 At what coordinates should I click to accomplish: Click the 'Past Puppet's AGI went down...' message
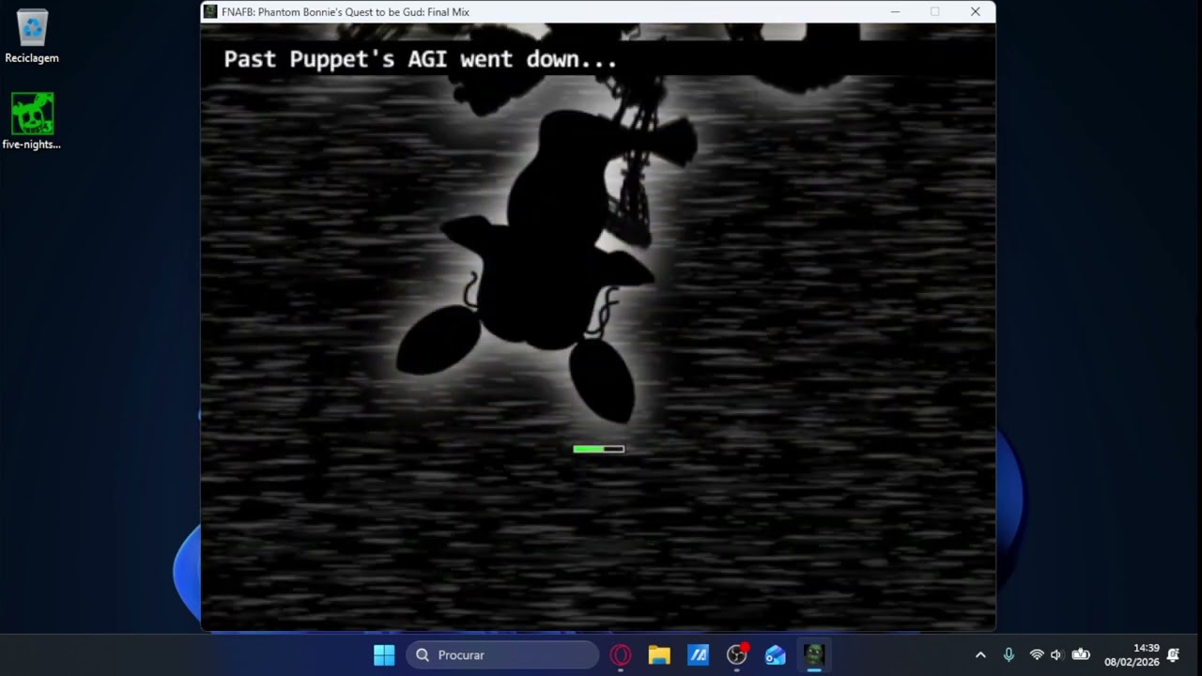[420, 59]
